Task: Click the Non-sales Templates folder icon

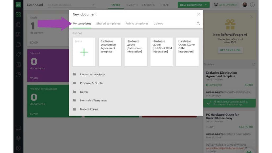Action: [x=74, y=100]
